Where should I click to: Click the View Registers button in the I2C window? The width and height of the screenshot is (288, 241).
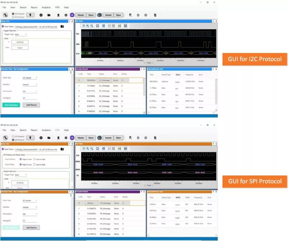coord(12,105)
